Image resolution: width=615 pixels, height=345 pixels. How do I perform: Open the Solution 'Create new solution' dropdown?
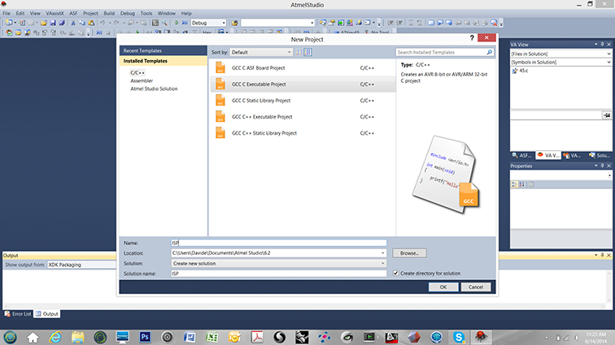279,264
